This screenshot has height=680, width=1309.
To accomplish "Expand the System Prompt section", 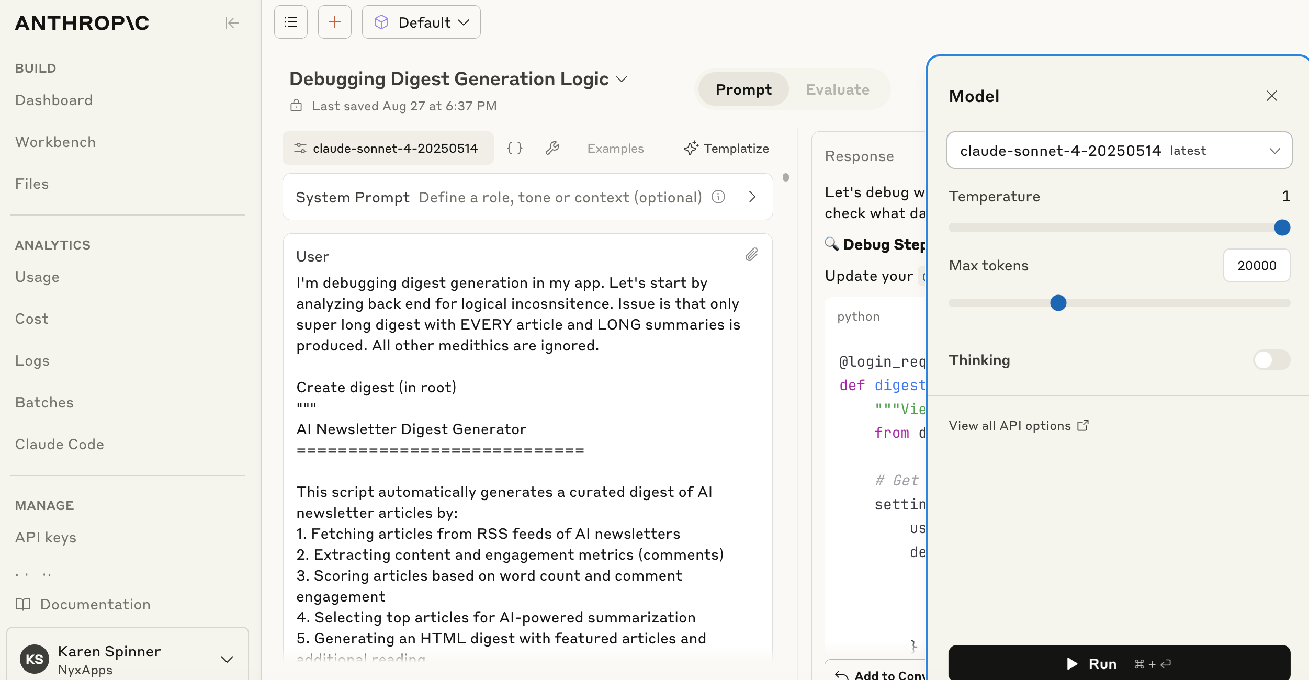I will (x=752, y=197).
